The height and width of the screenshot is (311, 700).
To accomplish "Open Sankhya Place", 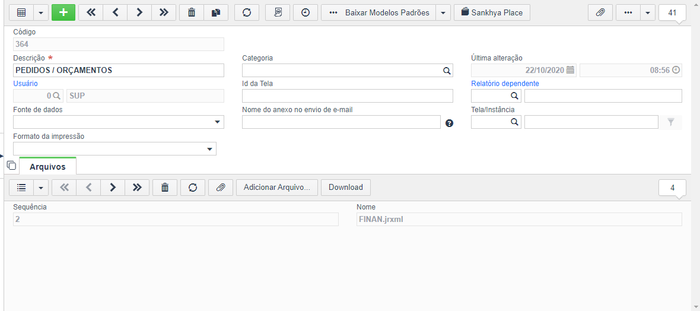I will tap(492, 12).
